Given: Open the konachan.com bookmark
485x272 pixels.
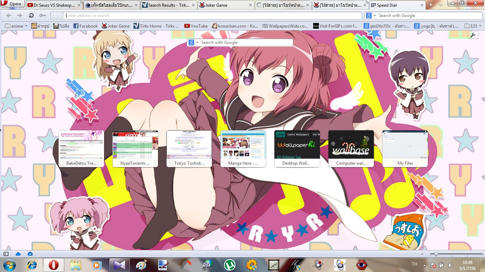Looking at the screenshot, I should (x=235, y=26).
